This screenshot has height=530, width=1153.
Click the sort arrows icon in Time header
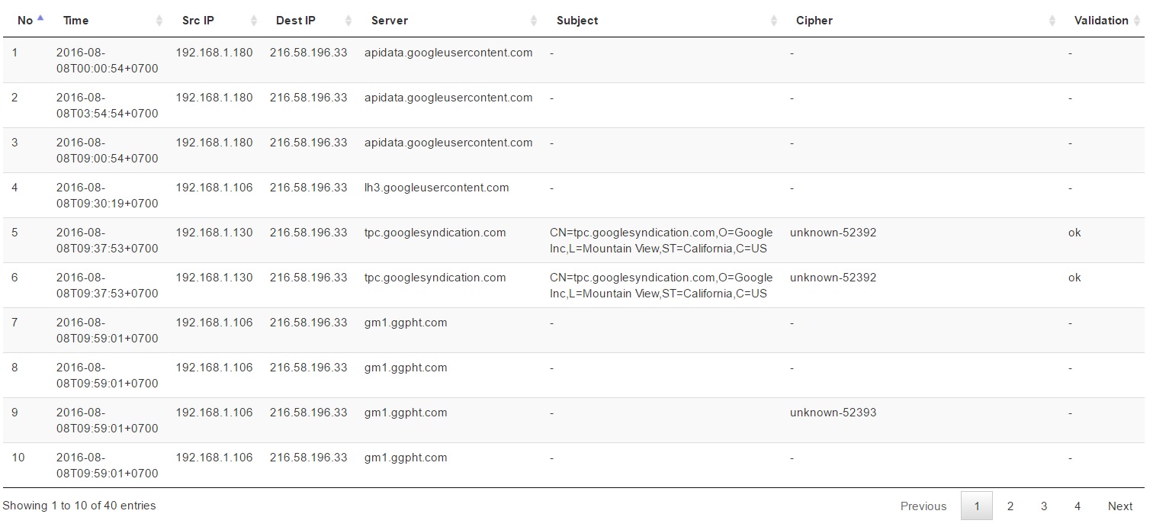159,21
